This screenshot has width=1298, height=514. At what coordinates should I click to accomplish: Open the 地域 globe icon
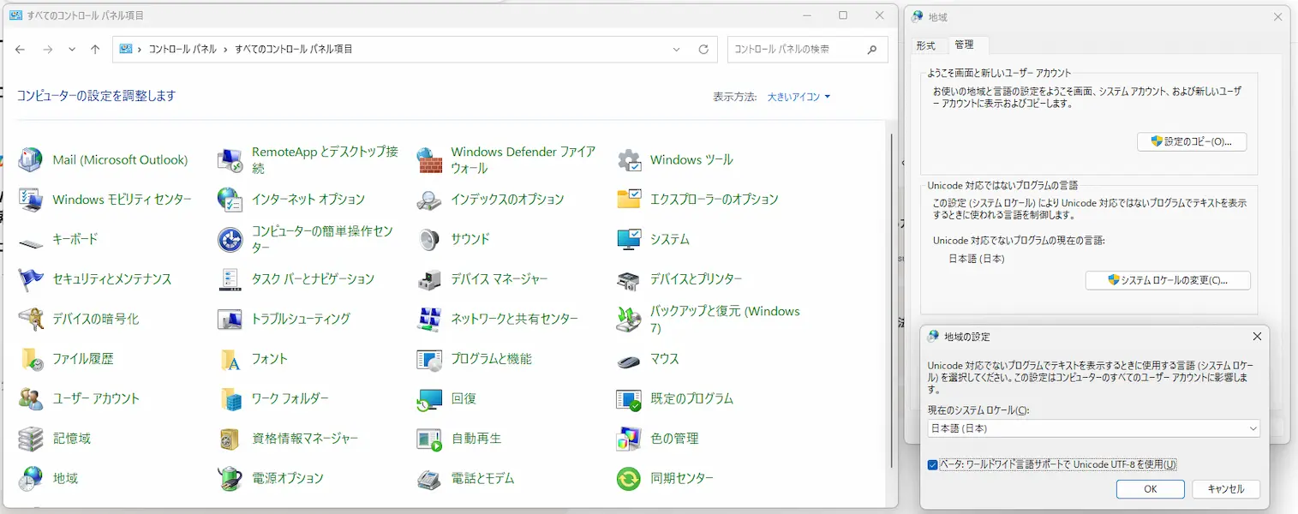coord(31,478)
